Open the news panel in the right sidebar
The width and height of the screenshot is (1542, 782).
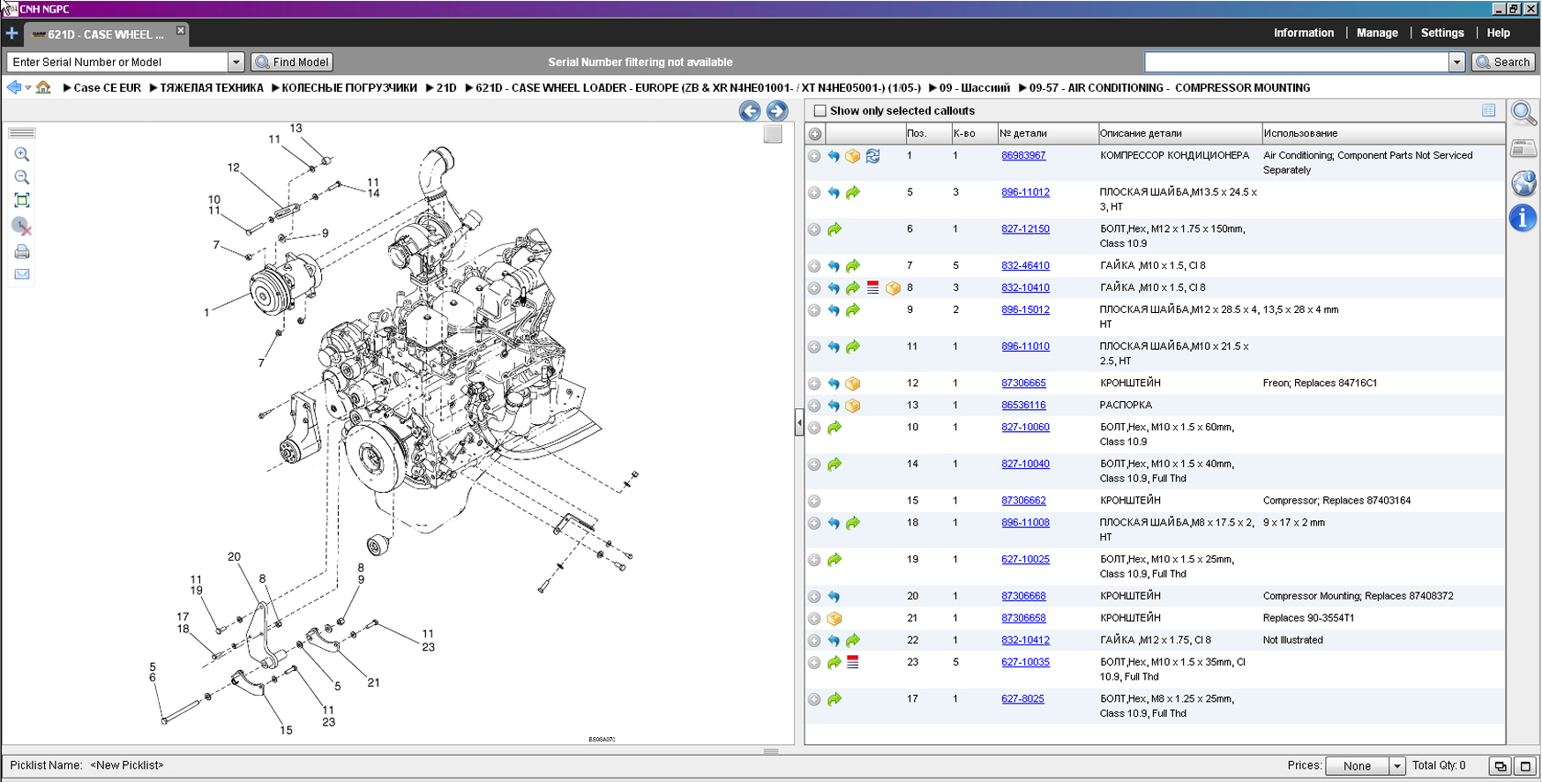(1523, 148)
